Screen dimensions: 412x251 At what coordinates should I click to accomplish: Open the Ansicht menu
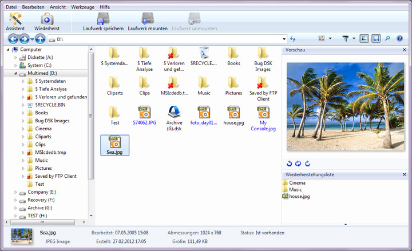click(58, 7)
